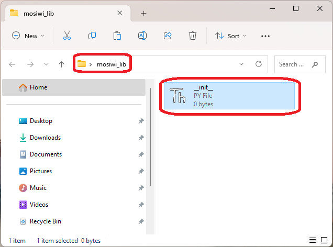333x247 pixels.
Task: Click the Rename icon
Action: tap(142, 36)
